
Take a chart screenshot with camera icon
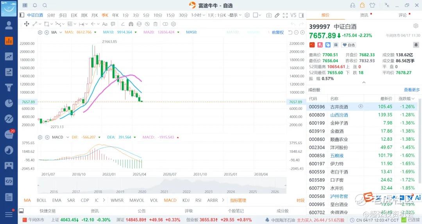(x=269, y=15)
